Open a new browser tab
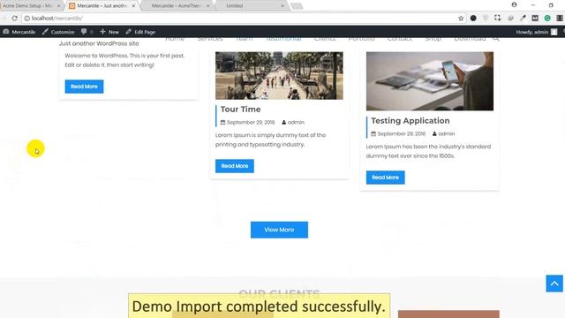 coord(297,6)
